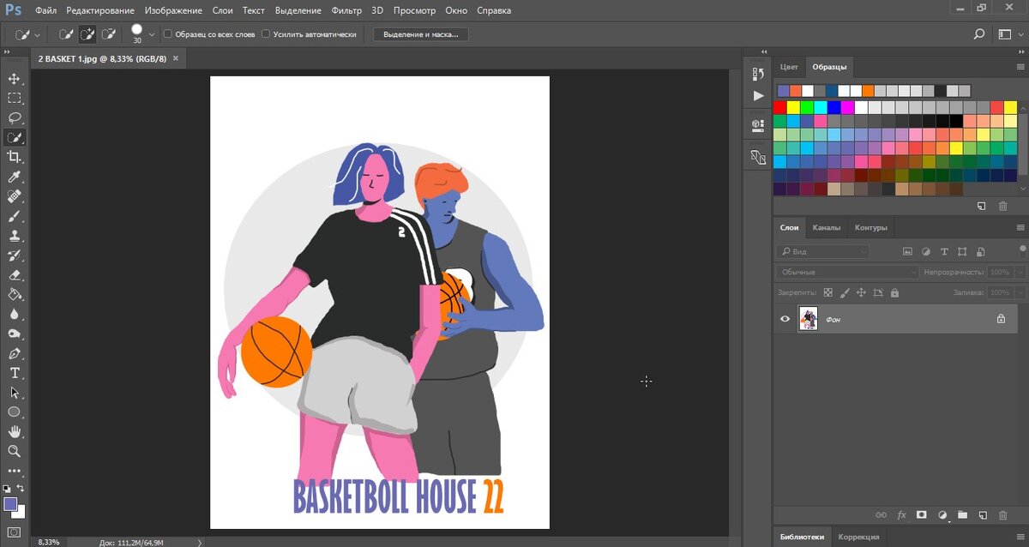The image size is (1029, 547).
Task: Select the Lasso tool
Action: point(15,118)
